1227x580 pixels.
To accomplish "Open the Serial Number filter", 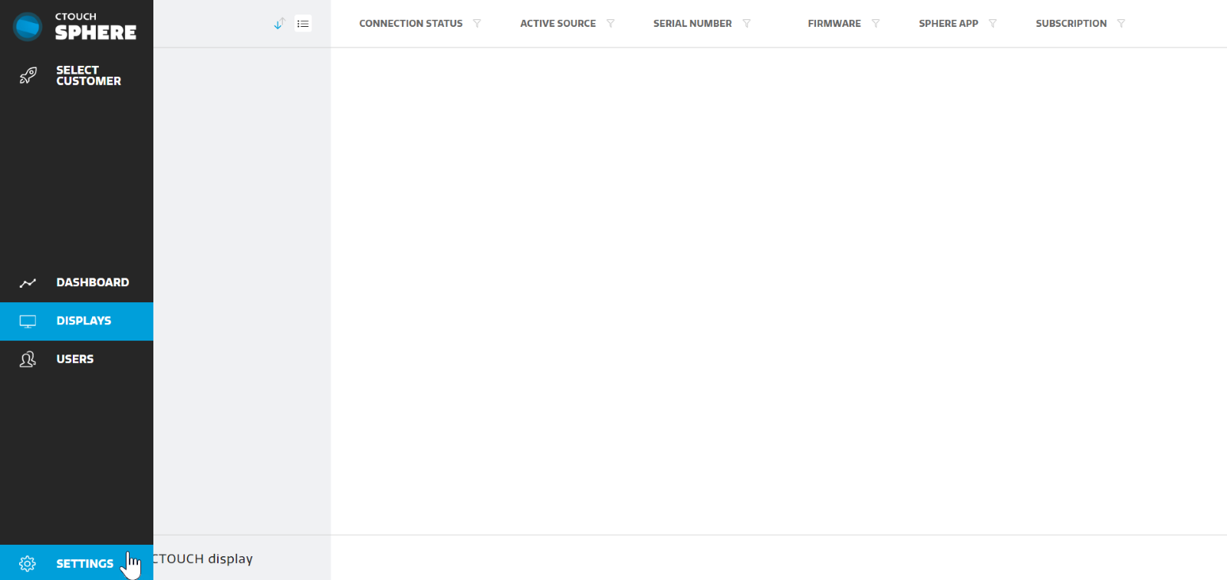I will (746, 24).
